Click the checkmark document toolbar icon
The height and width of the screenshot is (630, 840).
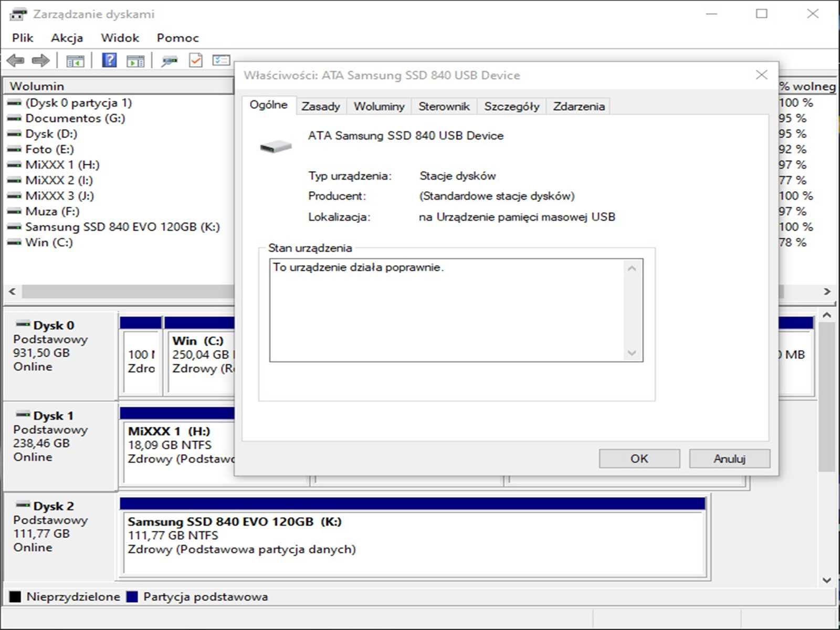point(196,60)
